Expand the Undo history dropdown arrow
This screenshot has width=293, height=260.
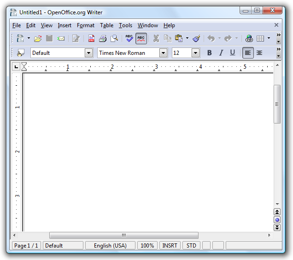click(x=219, y=38)
